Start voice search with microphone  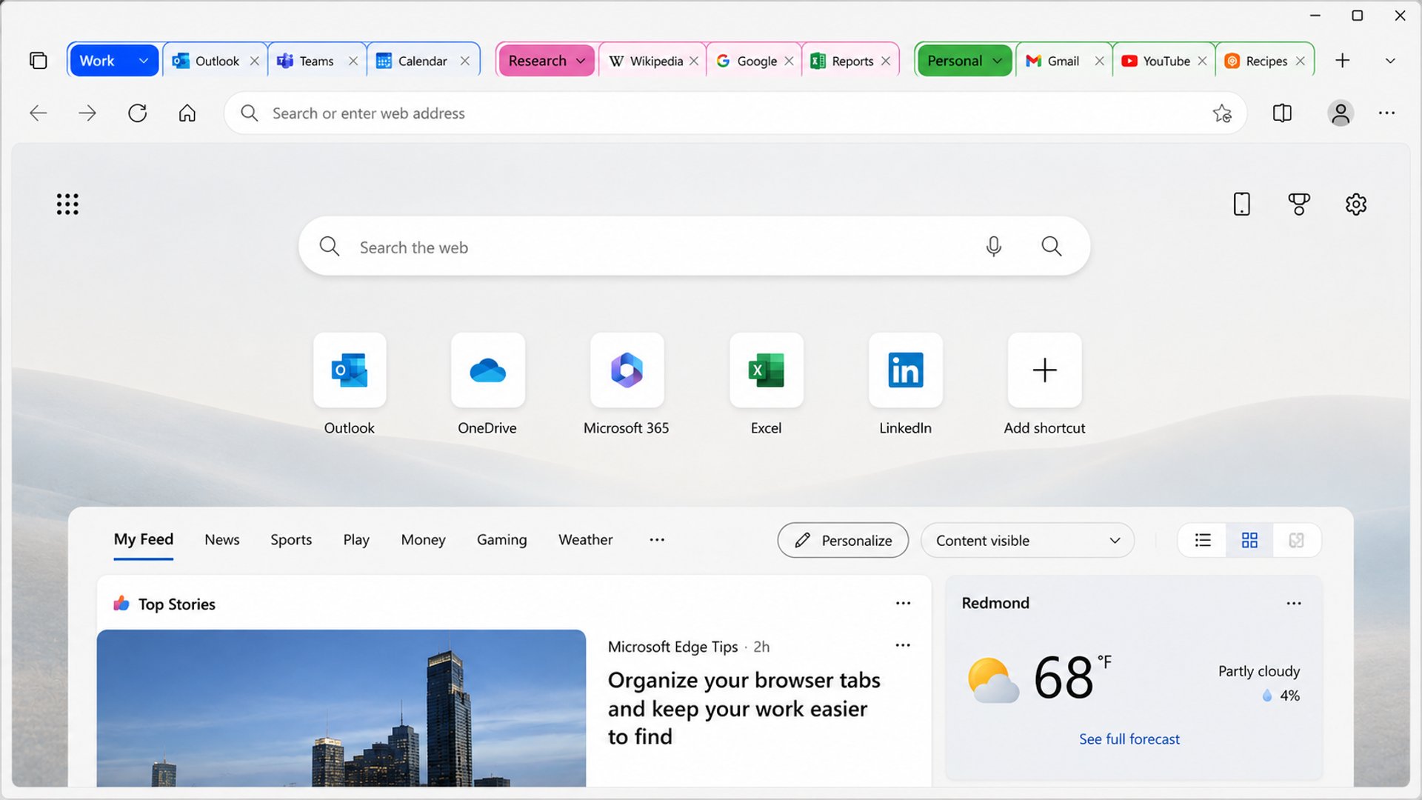994,247
